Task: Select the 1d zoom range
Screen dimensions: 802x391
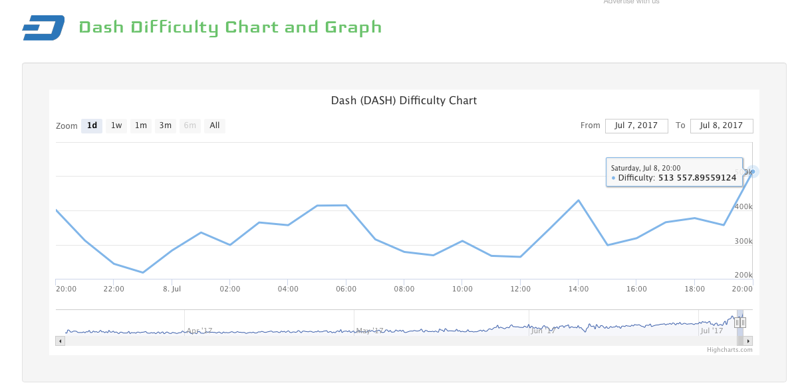Action: coord(92,125)
